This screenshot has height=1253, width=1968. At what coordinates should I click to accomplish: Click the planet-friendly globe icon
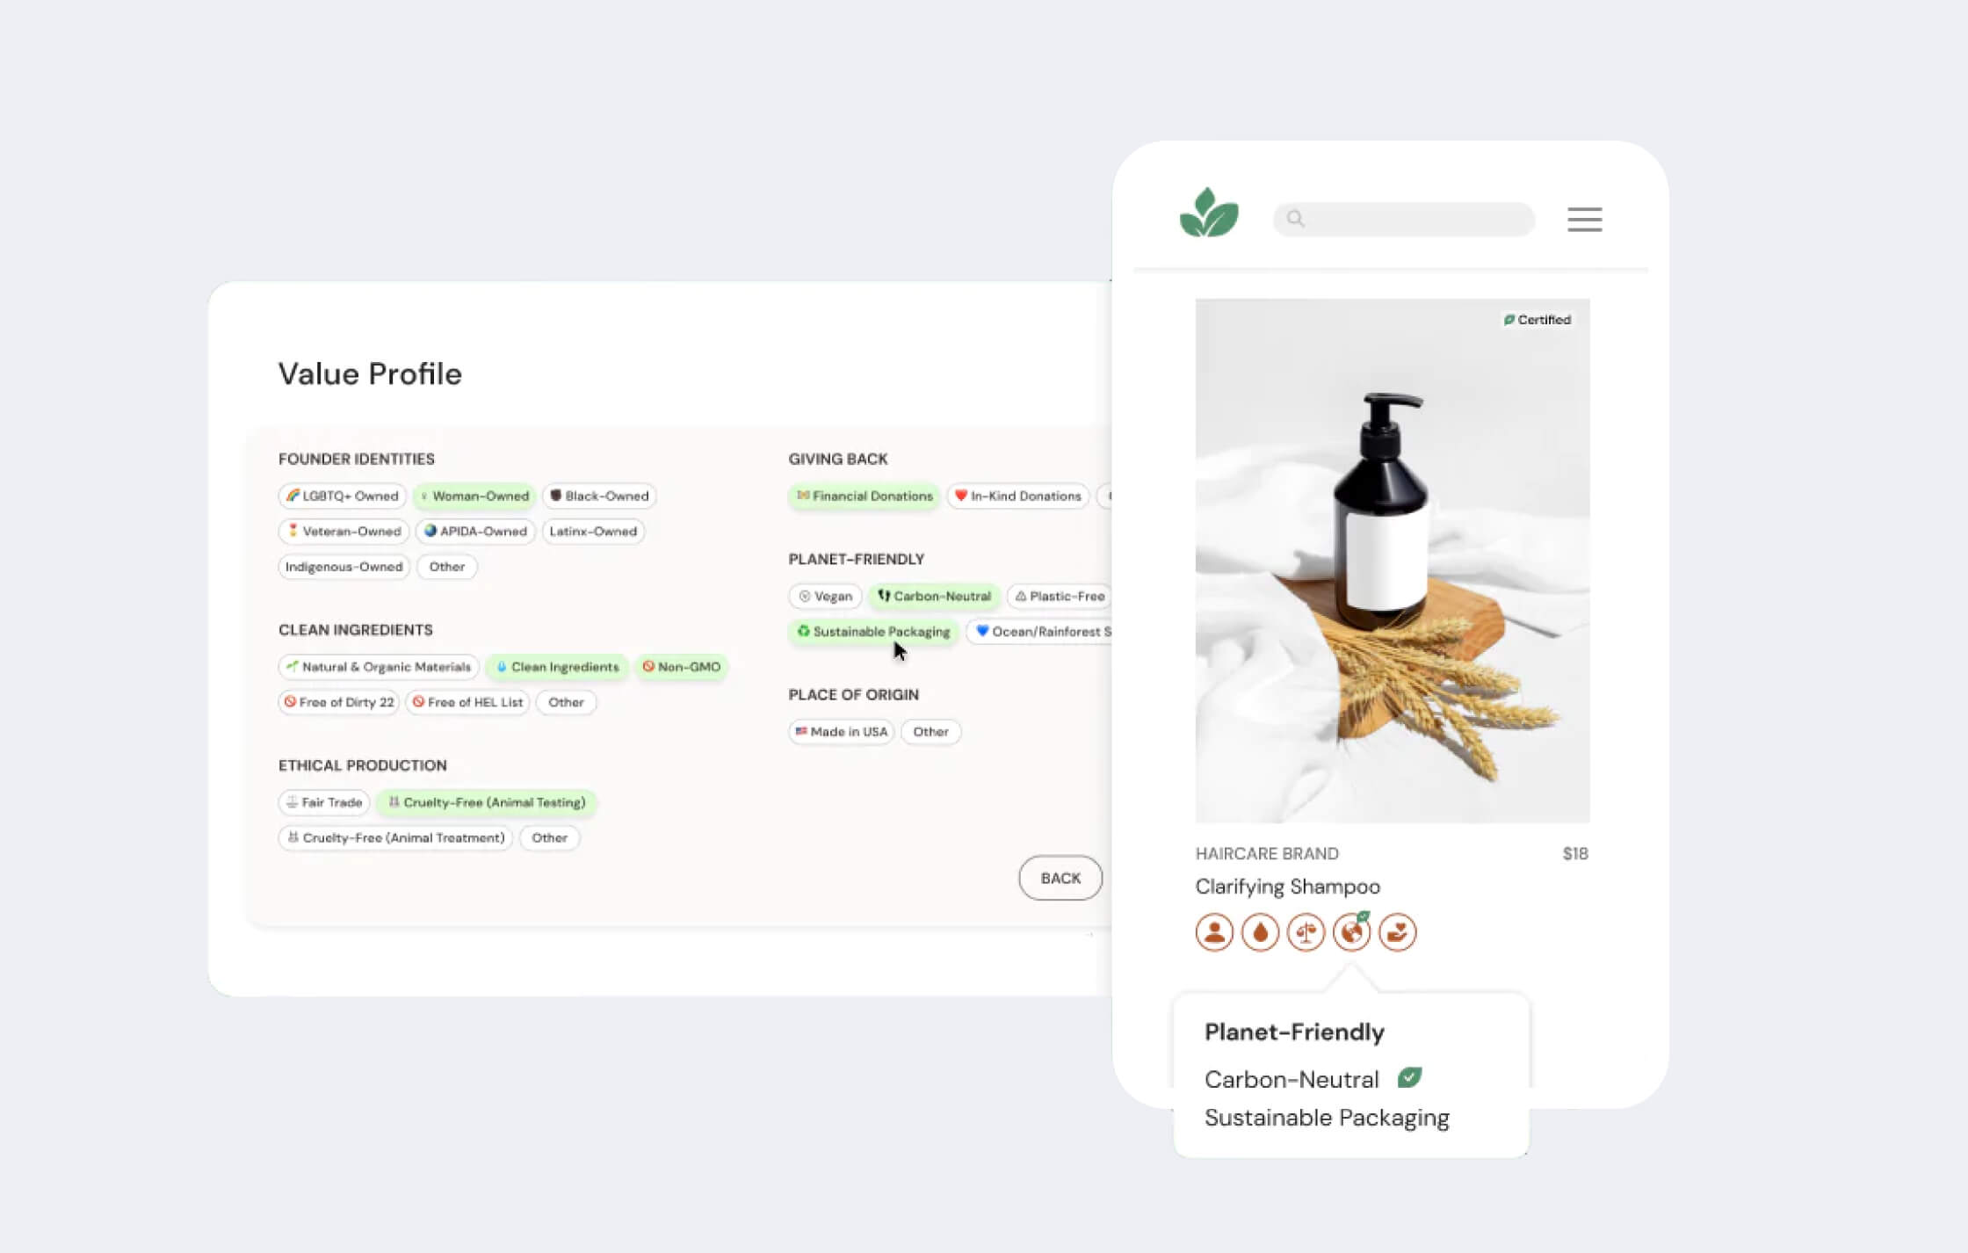[1351, 932]
